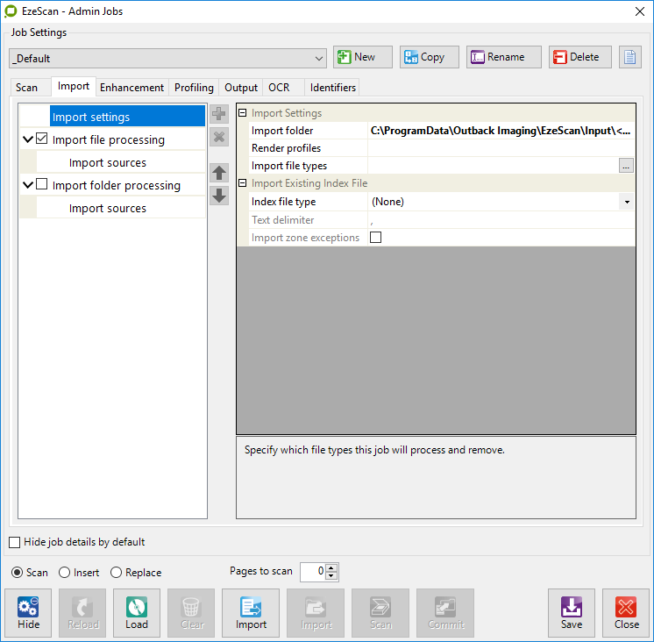The height and width of the screenshot is (642, 654).
Task: Click the red Close button
Action: click(x=626, y=612)
